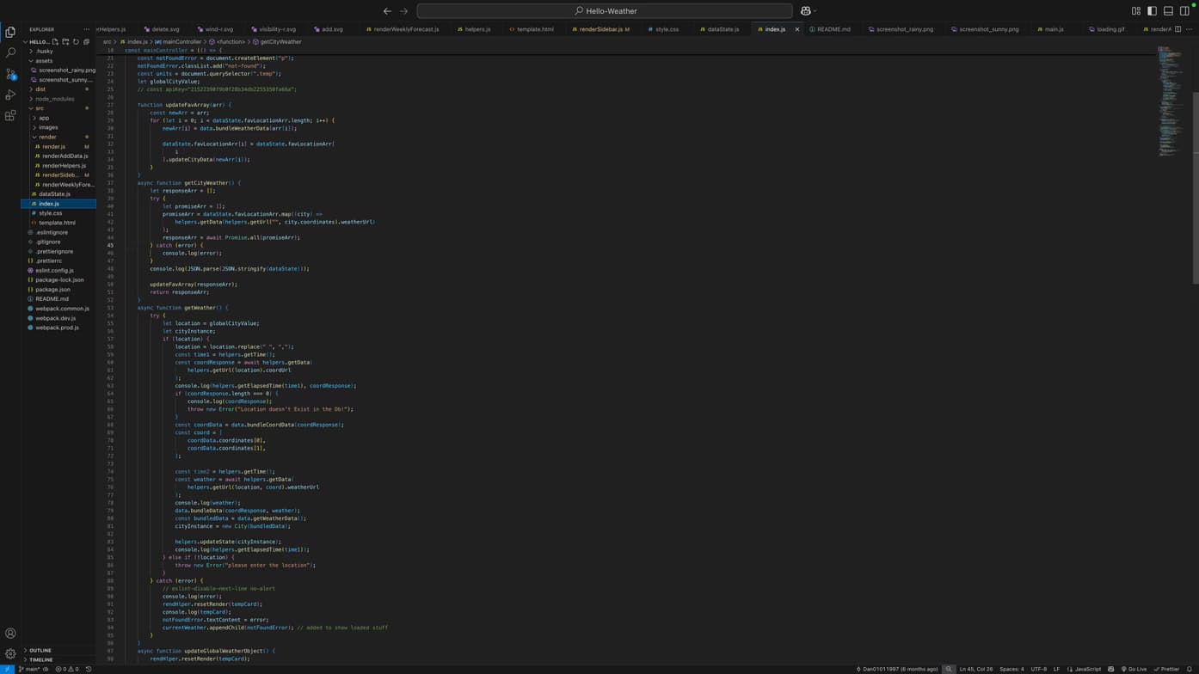The height and width of the screenshot is (674, 1199).
Task: Click Prettier in status bar
Action: tap(1166, 669)
